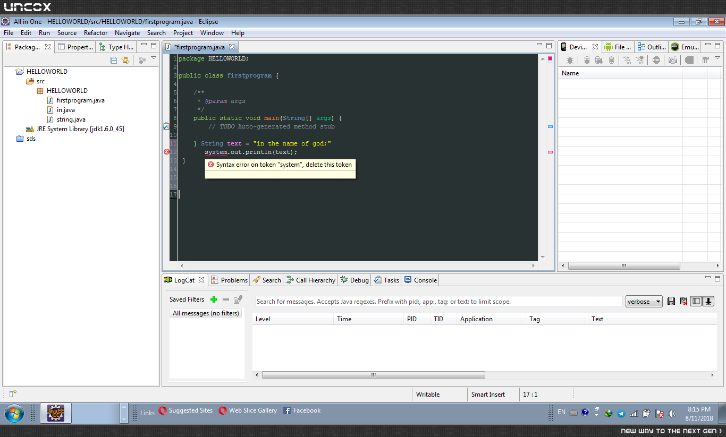Viewport: 726px width, 437px height.
Task: Select HELLOWORLD project in Package Explorer
Action: 41,71
